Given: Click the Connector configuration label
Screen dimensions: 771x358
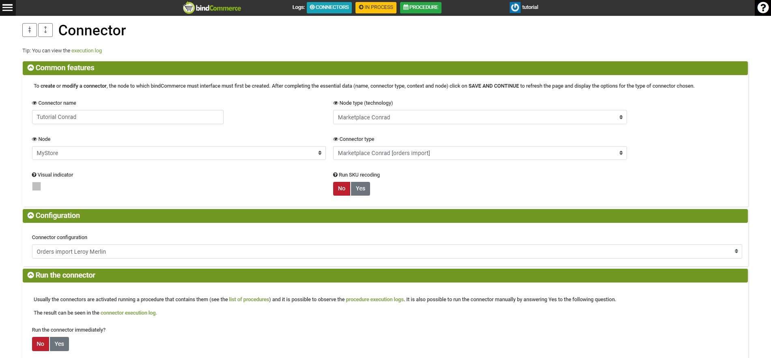Looking at the screenshot, I should point(60,237).
